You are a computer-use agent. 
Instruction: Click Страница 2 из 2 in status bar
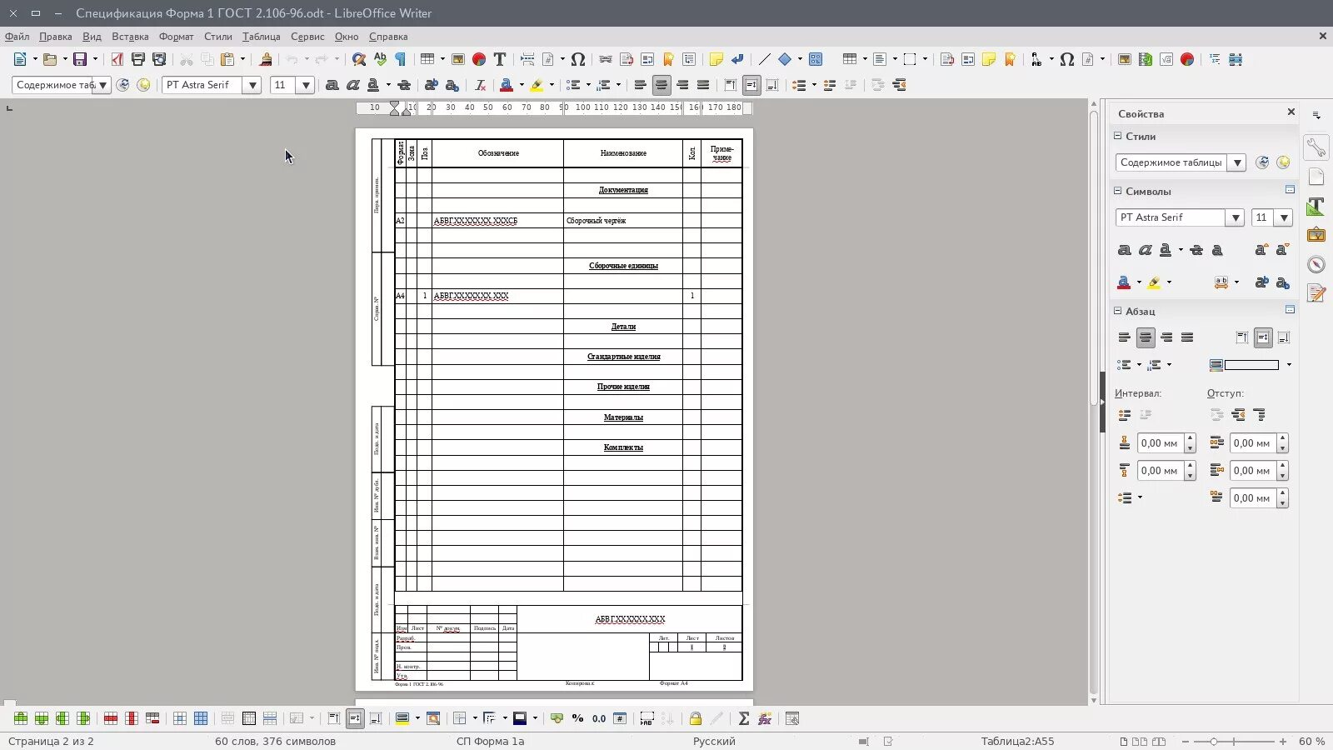51,741
